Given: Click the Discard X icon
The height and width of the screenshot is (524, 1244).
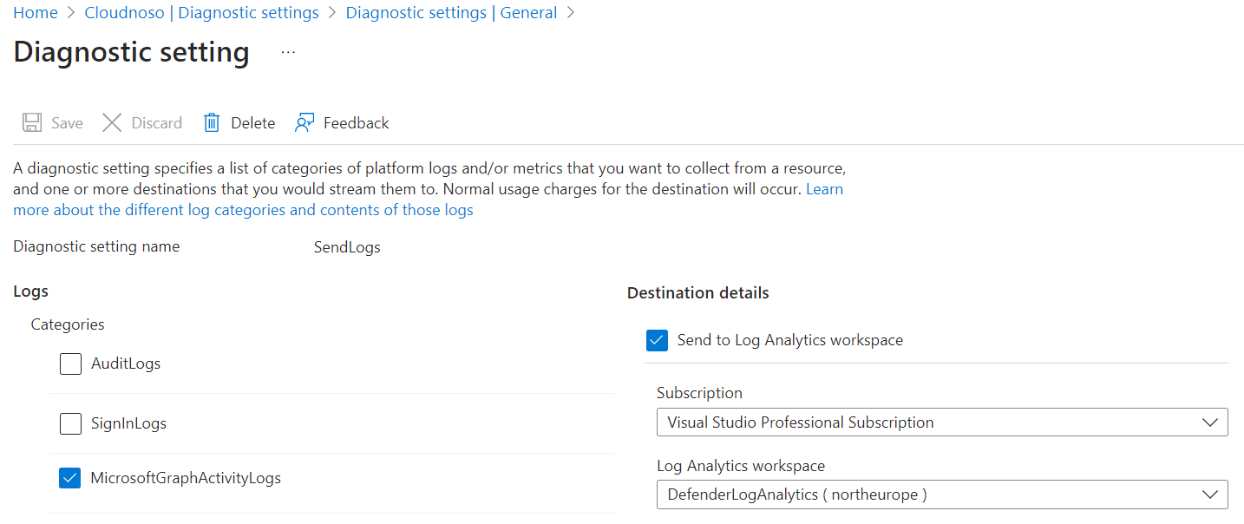Looking at the screenshot, I should 112,122.
